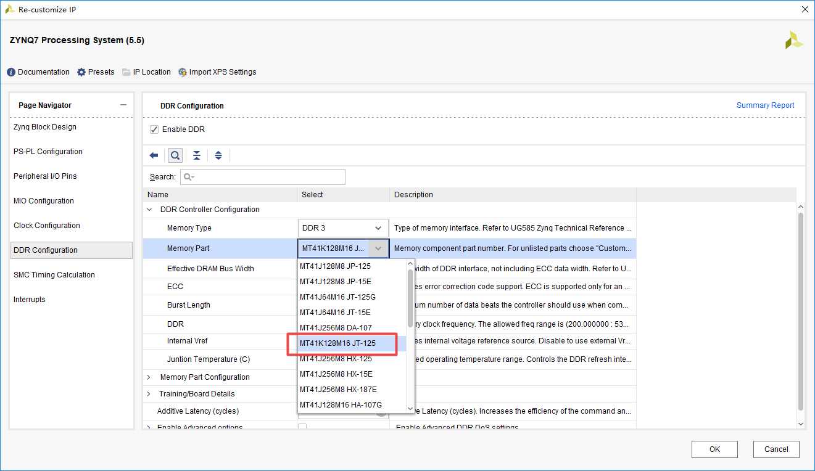Select MT41K128M16 JT-125 option
The height and width of the screenshot is (471, 815).
[x=352, y=343]
